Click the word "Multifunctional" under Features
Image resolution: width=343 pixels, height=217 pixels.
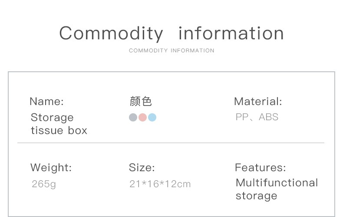pyautogui.click(x=277, y=183)
